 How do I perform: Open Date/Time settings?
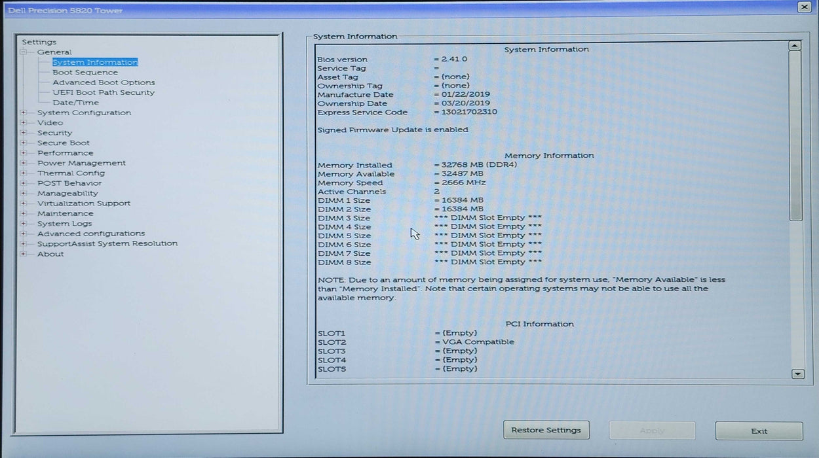[76, 103]
